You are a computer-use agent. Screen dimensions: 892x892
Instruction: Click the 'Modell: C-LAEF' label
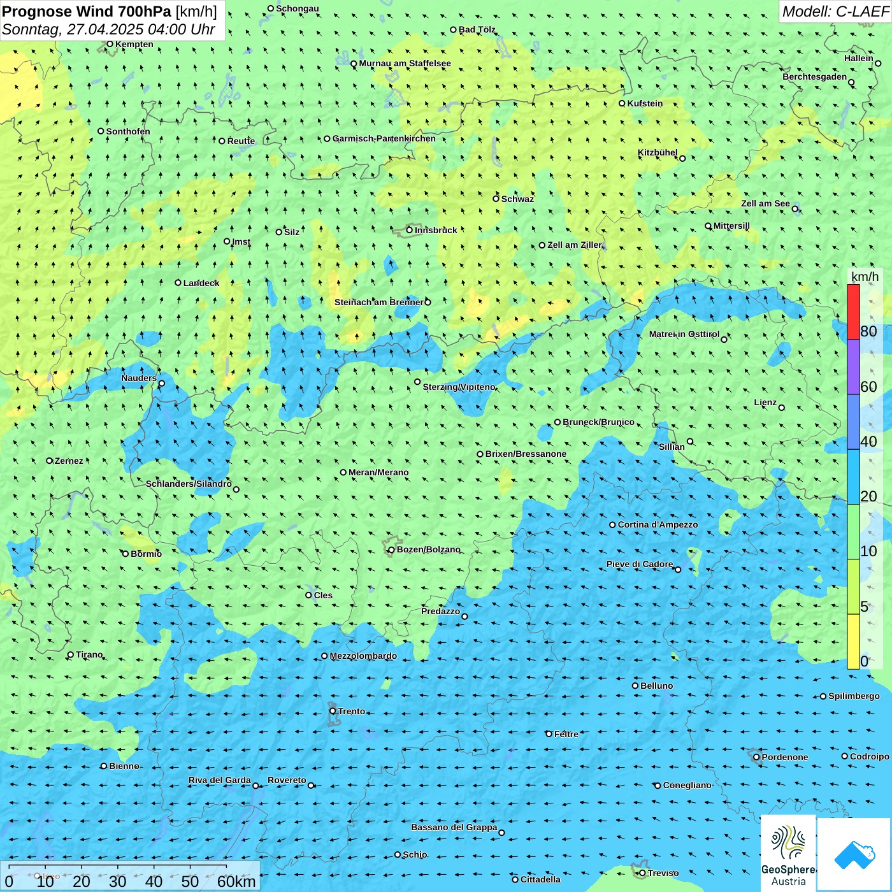(x=835, y=11)
